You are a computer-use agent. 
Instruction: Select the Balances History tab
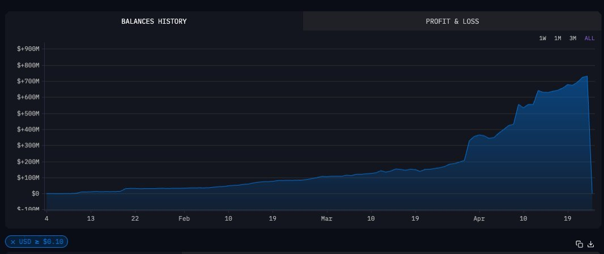click(x=154, y=21)
